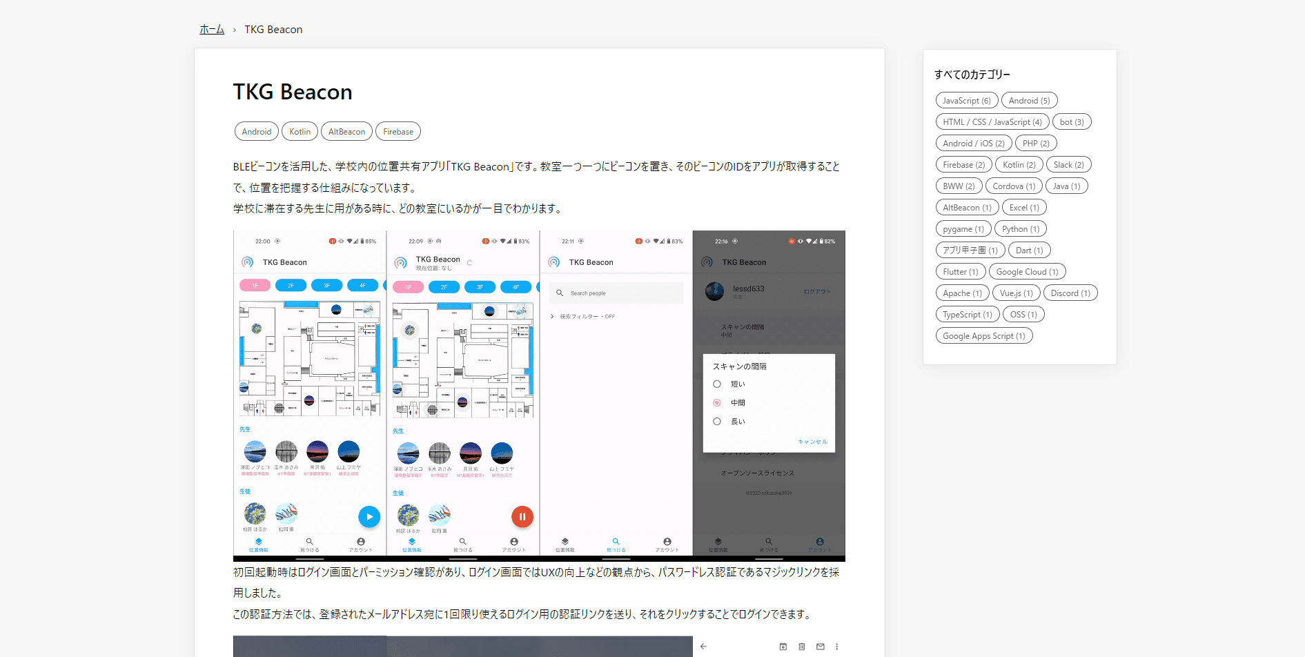Image resolution: width=1305 pixels, height=657 pixels.
Task: Click the AltBeacon tag under the title
Action: (x=347, y=131)
